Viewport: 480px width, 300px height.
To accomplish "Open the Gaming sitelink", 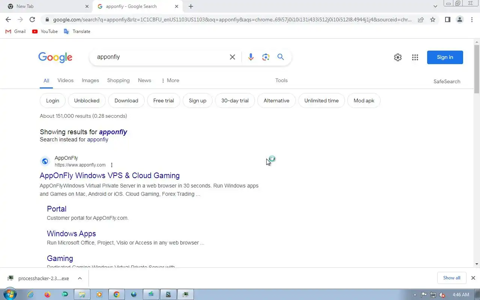I will (x=60, y=258).
